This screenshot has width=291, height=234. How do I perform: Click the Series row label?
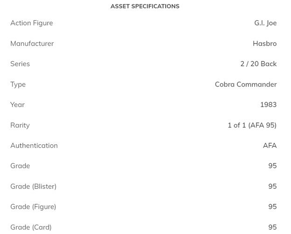coord(20,64)
